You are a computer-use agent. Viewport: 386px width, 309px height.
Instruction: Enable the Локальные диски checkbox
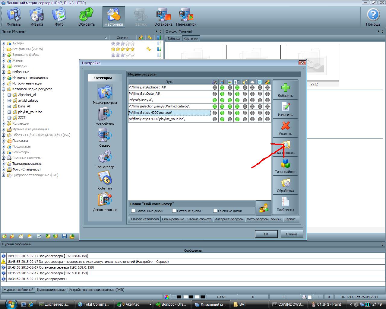coord(133,211)
